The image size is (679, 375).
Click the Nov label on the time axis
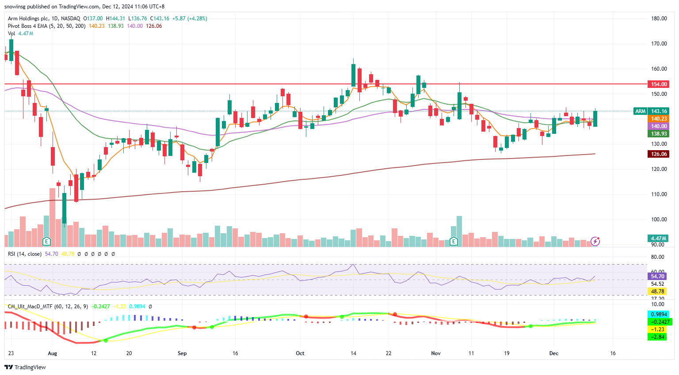click(436, 353)
